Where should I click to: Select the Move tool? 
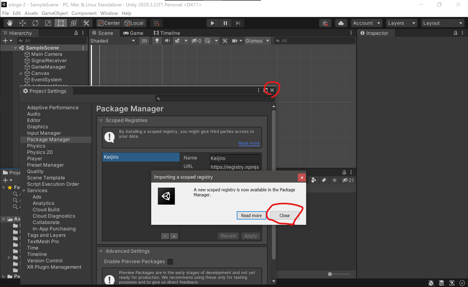23,23
